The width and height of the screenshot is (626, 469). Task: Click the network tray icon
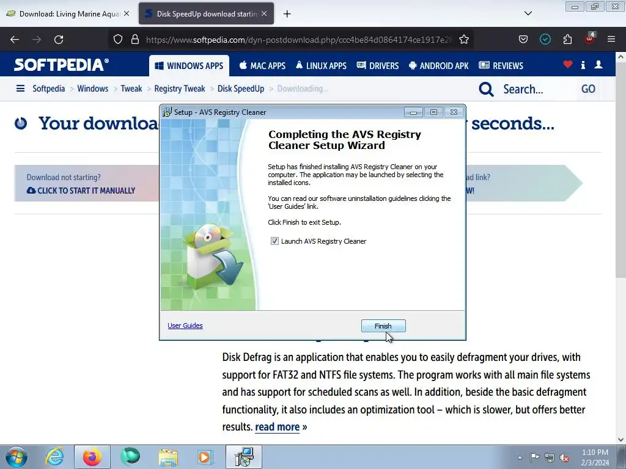pyautogui.click(x=550, y=457)
